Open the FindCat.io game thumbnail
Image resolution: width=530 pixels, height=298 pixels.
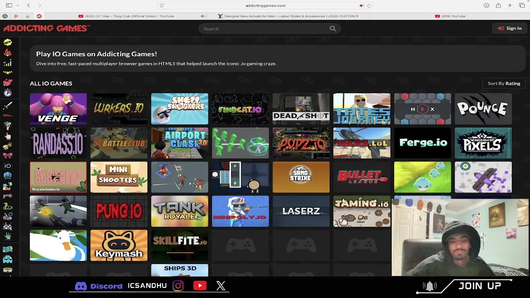[x=241, y=109]
